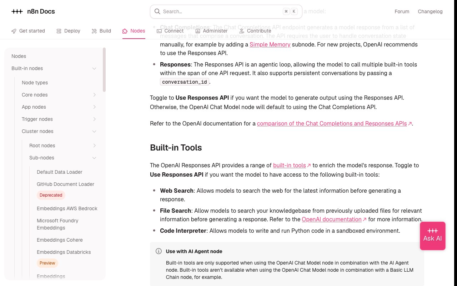The height and width of the screenshot is (286, 457).
Task: Click the Connect terminal icon
Action: [159, 31]
